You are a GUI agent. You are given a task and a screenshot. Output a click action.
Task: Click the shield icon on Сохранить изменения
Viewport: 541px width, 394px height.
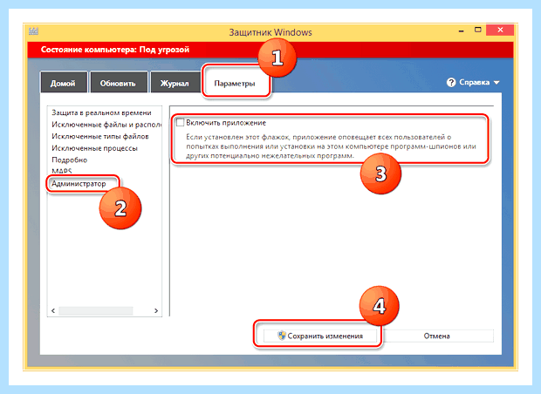282,336
